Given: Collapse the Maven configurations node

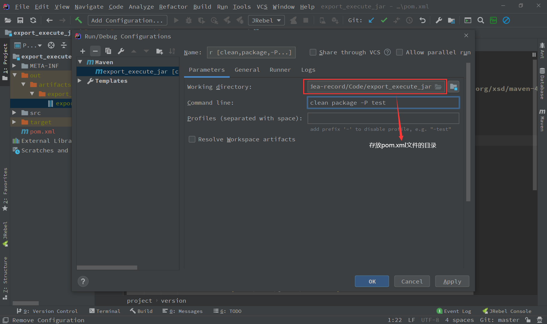Looking at the screenshot, I should point(80,62).
